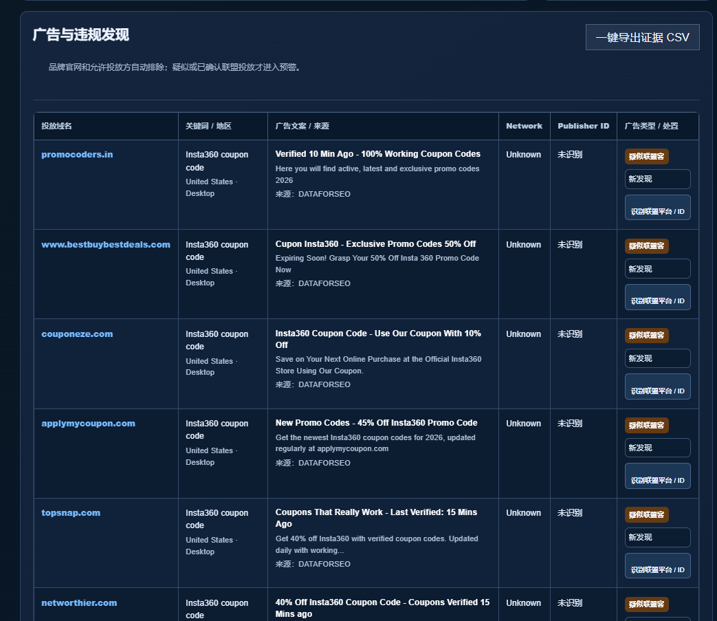Click the Network column header
The width and height of the screenshot is (717, 621).
pos(524,126)
